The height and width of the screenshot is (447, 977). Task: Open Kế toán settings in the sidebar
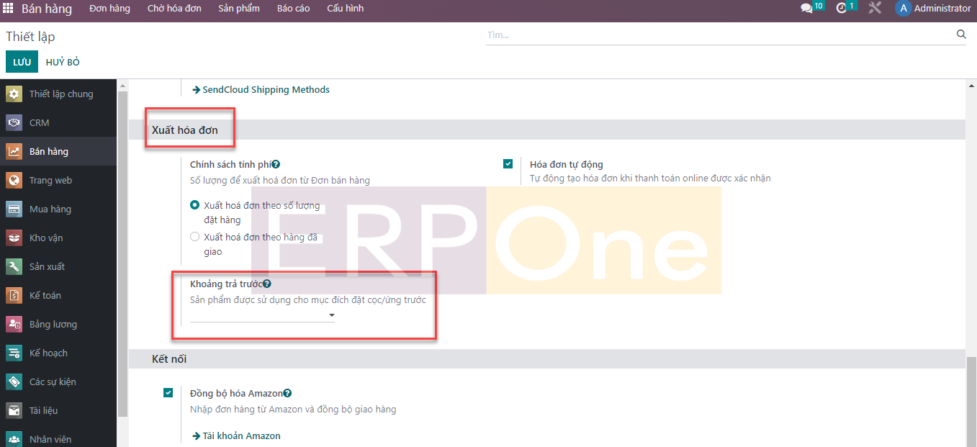click(x=45, y=296)
